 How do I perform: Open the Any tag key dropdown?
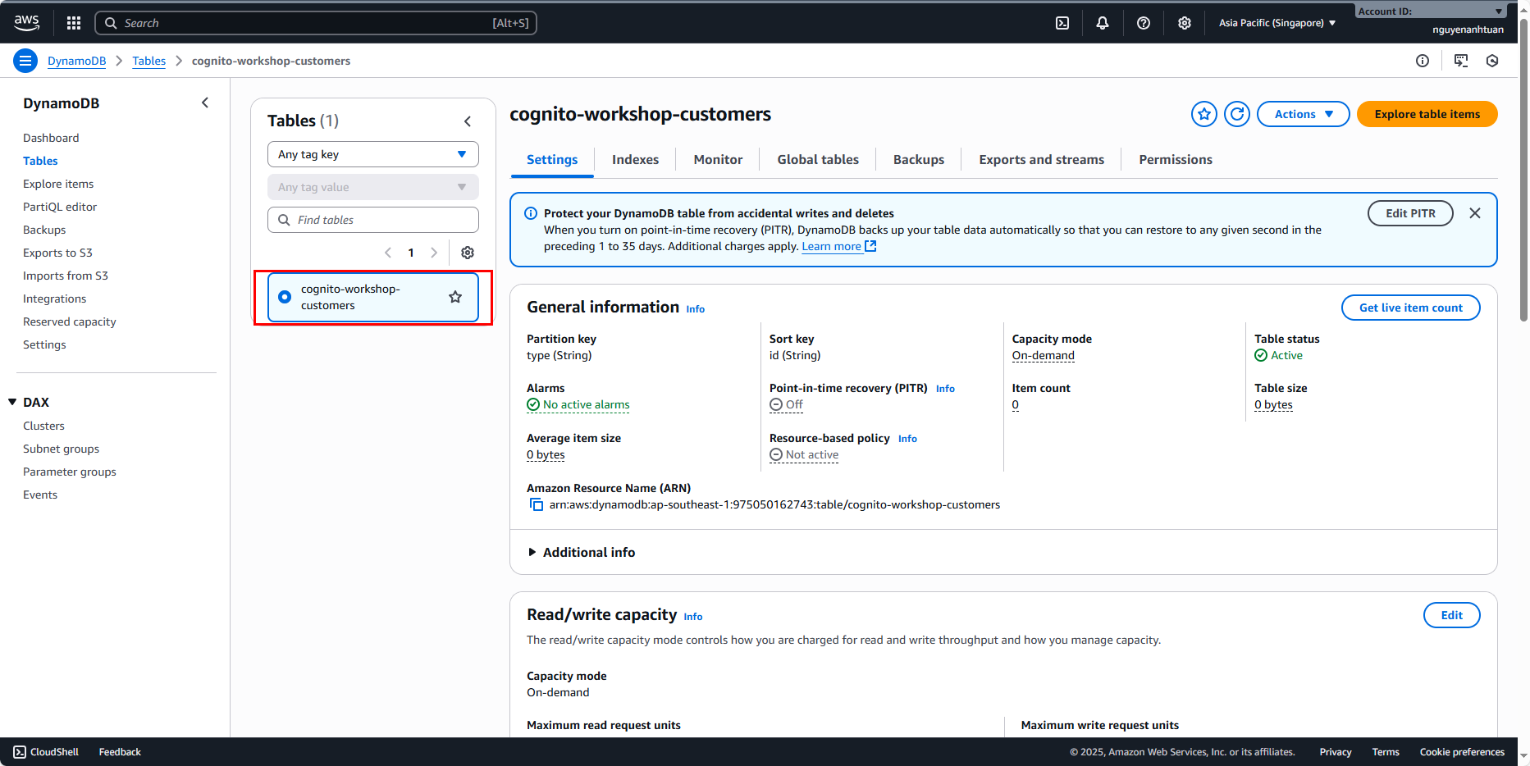tap(372, 154)
